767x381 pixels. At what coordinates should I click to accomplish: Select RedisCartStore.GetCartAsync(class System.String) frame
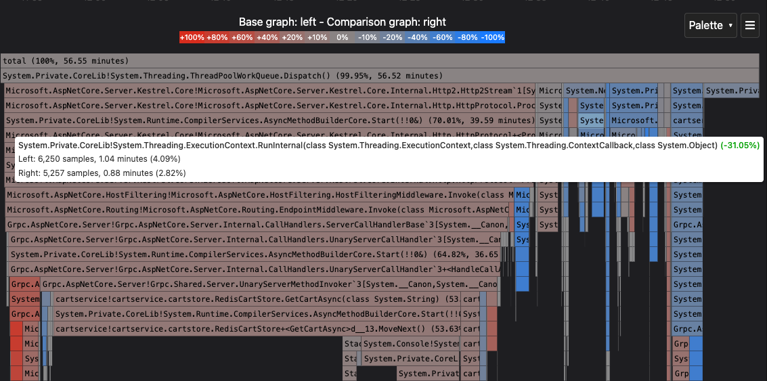tap(256, 299)
